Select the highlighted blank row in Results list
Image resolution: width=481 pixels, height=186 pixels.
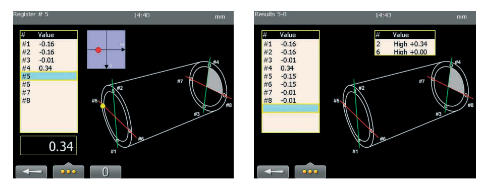pos(290,108)
